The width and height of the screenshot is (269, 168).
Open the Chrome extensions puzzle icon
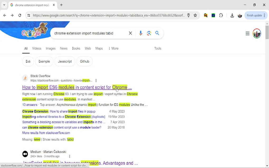click(x=221, y=15)
